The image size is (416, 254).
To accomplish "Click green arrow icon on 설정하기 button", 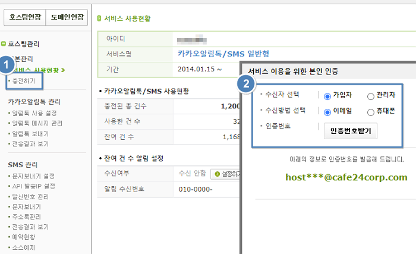I will point(218,174).
